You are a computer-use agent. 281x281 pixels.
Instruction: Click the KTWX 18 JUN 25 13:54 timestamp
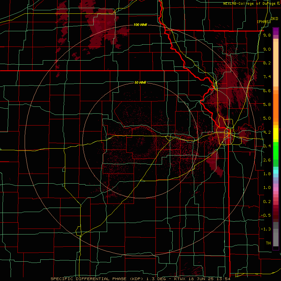(203, 279)
